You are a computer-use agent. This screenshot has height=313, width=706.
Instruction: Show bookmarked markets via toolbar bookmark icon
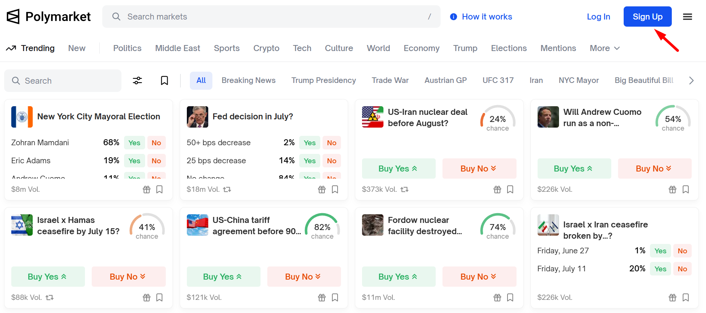[x=164, y=81]
